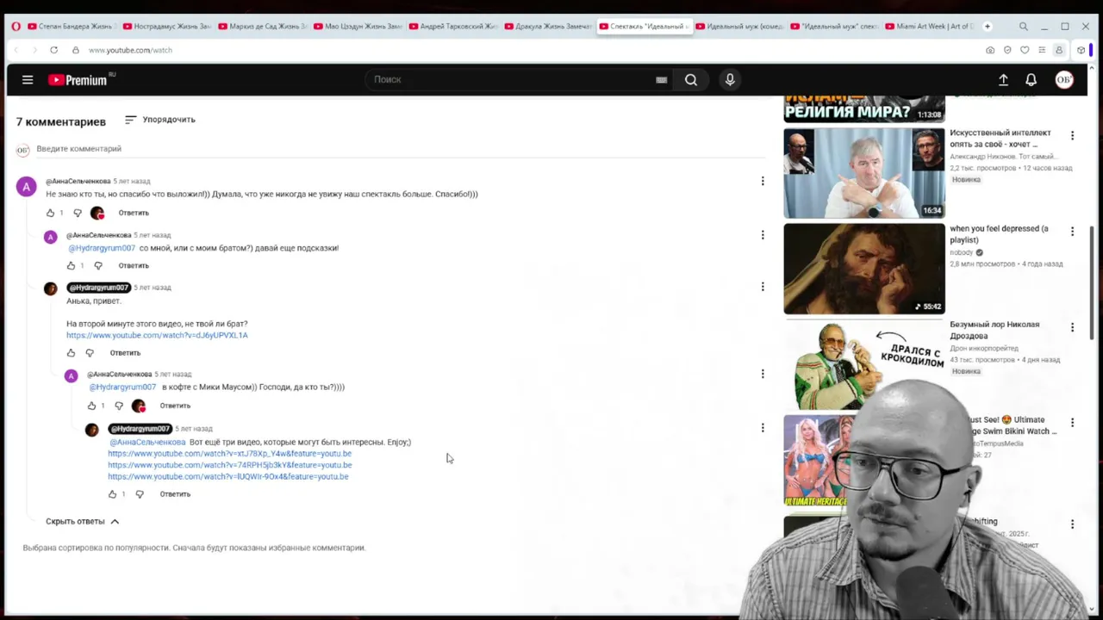Open options menu for 'Анька, привет.' reply
The height and width of the screenshot is (620, 1103).
coord(763,287)
